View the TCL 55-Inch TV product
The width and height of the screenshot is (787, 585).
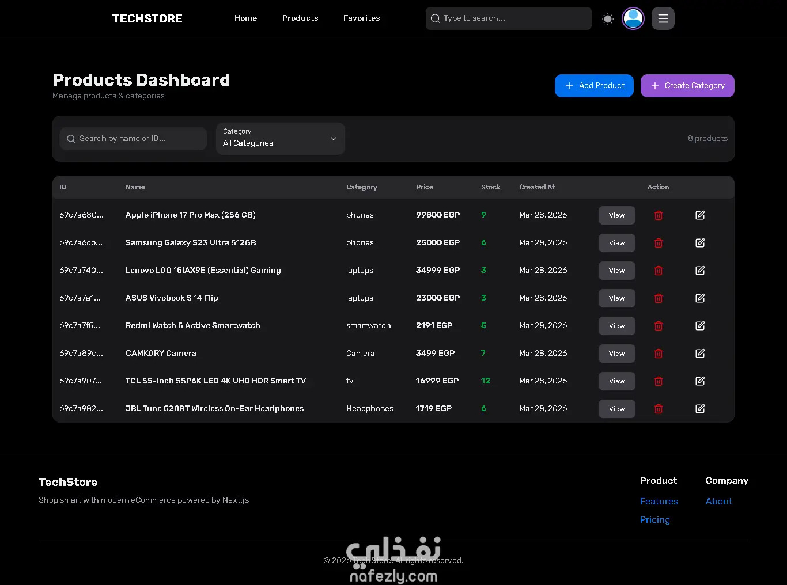point(616,381)
